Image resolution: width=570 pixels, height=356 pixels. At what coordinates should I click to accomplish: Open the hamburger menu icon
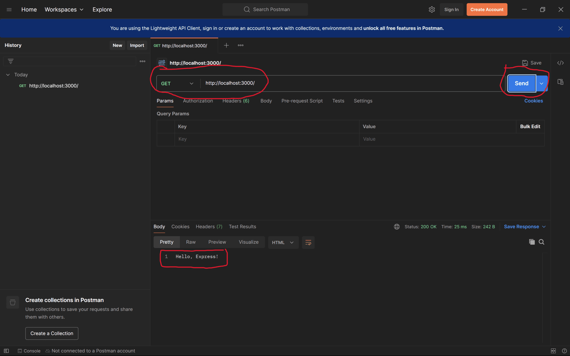9,10
